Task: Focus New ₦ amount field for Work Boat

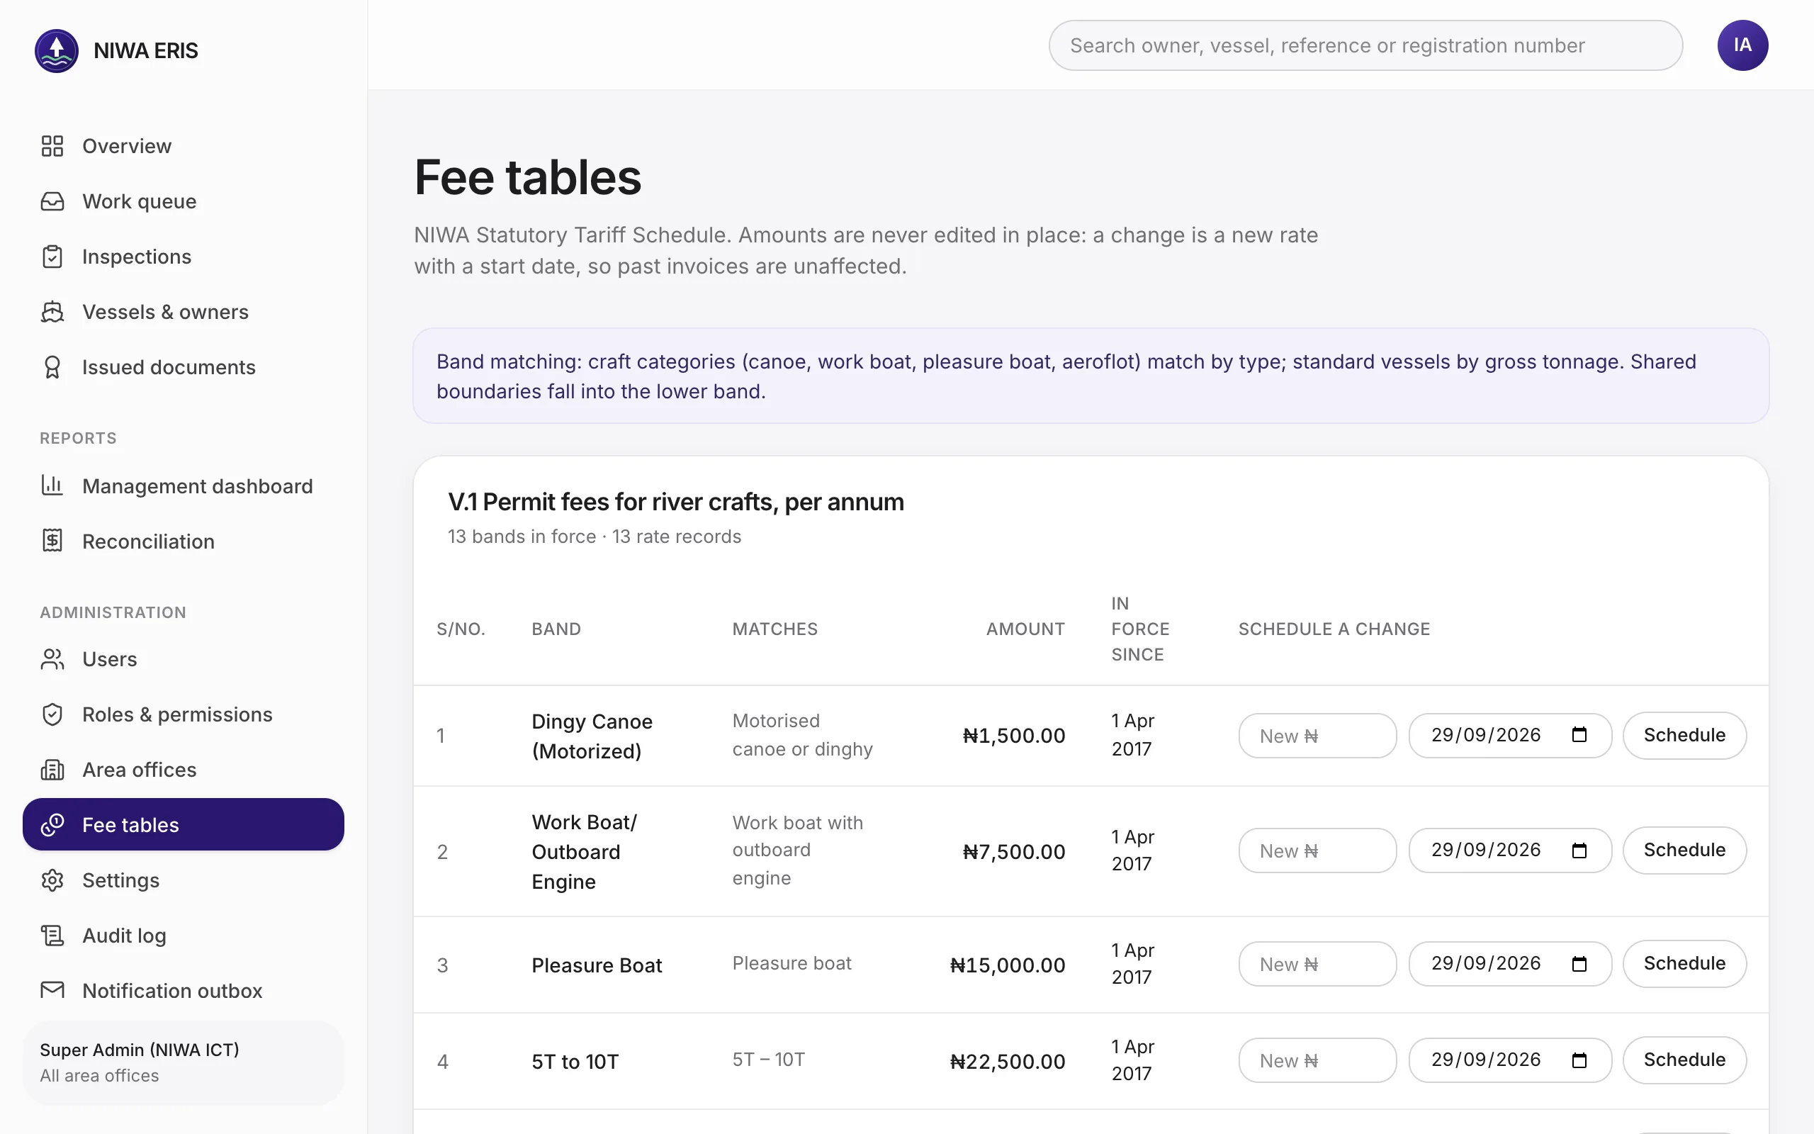Action: [x=1317, y=850]
